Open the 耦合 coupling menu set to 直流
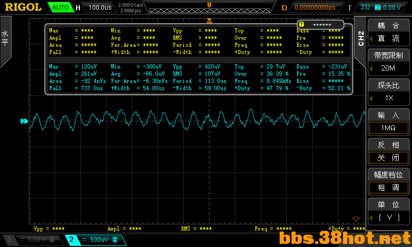This screenshot has height=247, width=412. (x=388, y=32)
